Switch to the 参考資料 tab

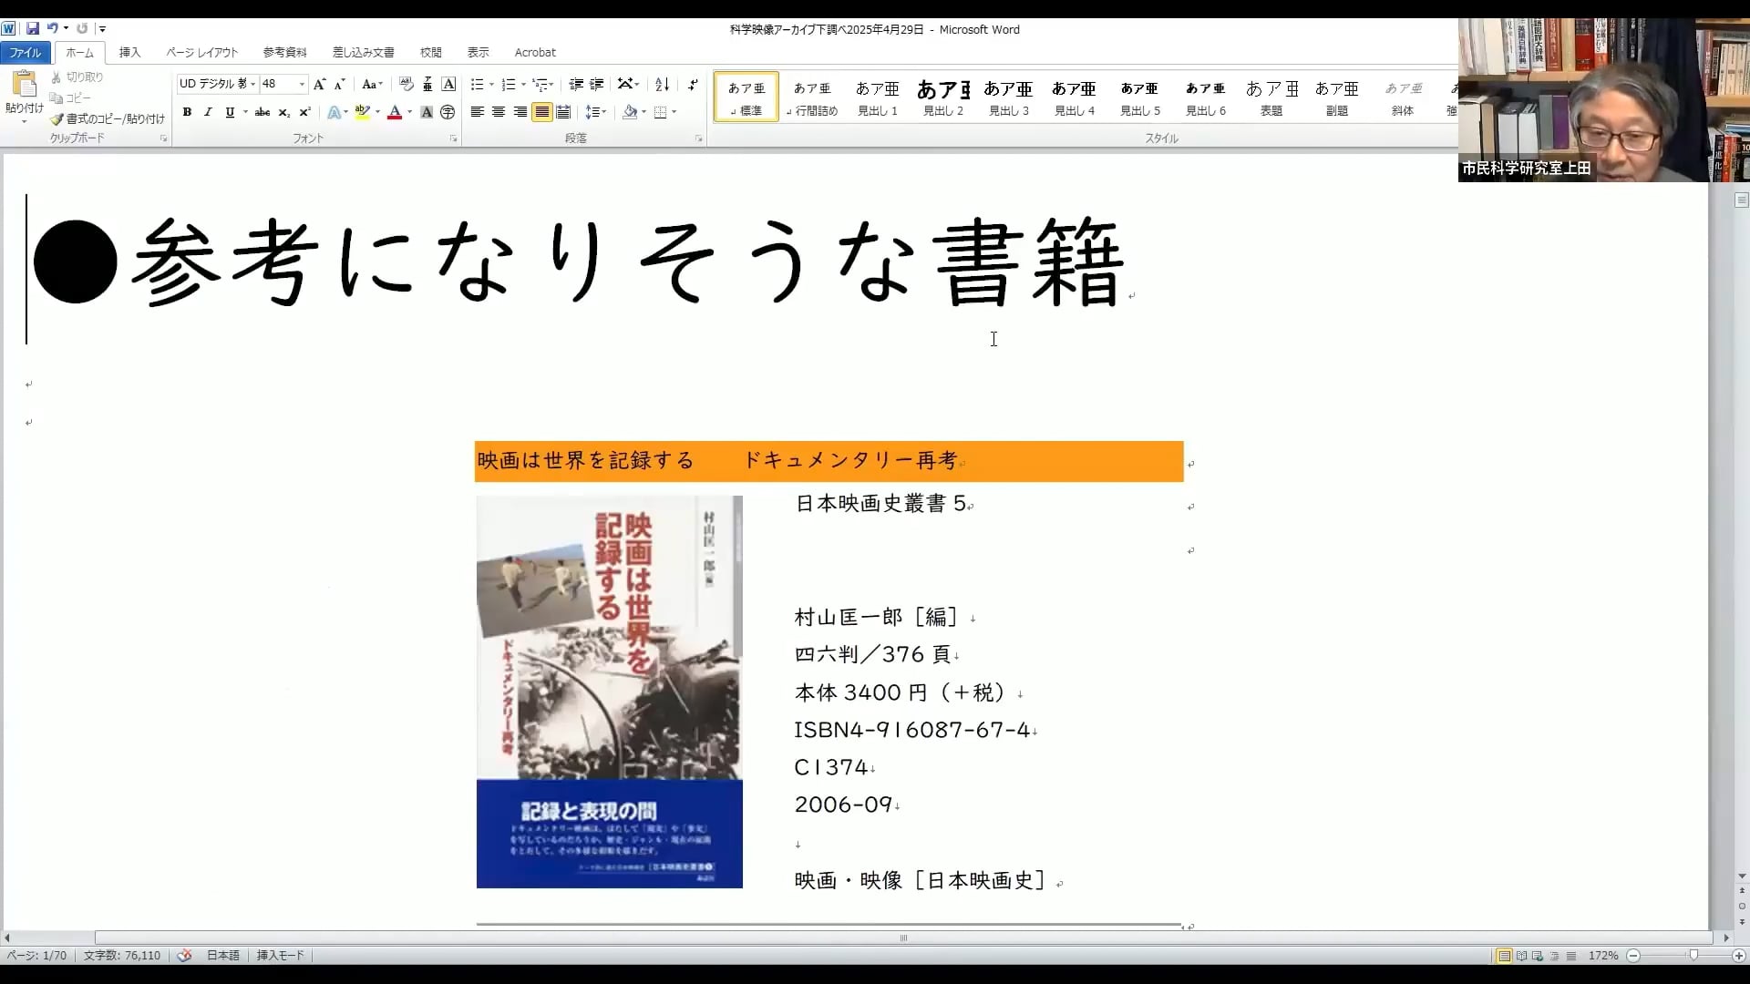[285, 53]
